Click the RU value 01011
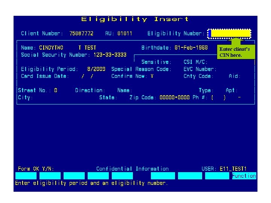This screenshot has width=271, height=203. pos(125,33)
